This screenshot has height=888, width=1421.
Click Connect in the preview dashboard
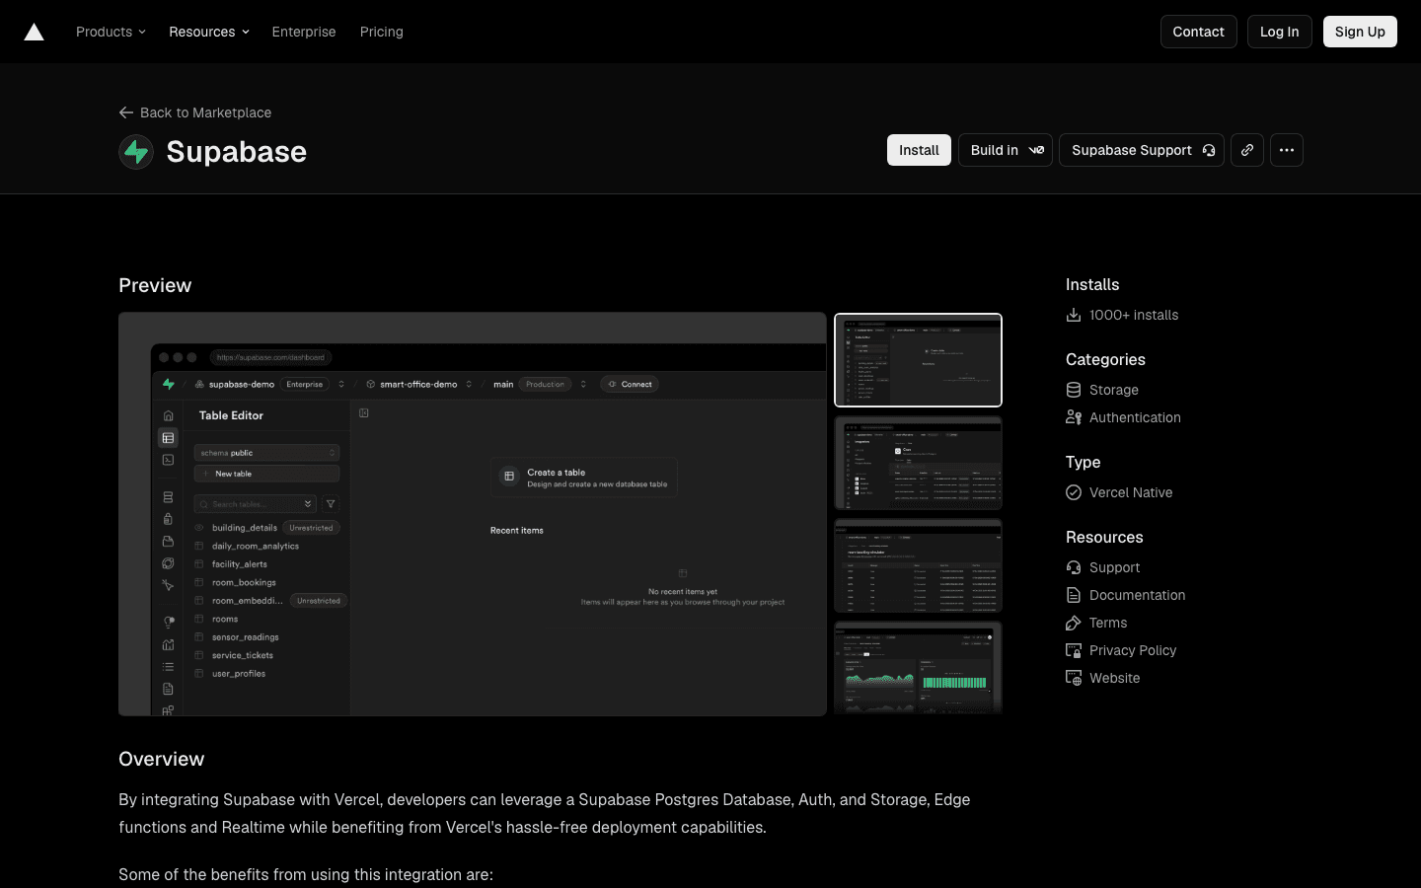tap(630, 384)
